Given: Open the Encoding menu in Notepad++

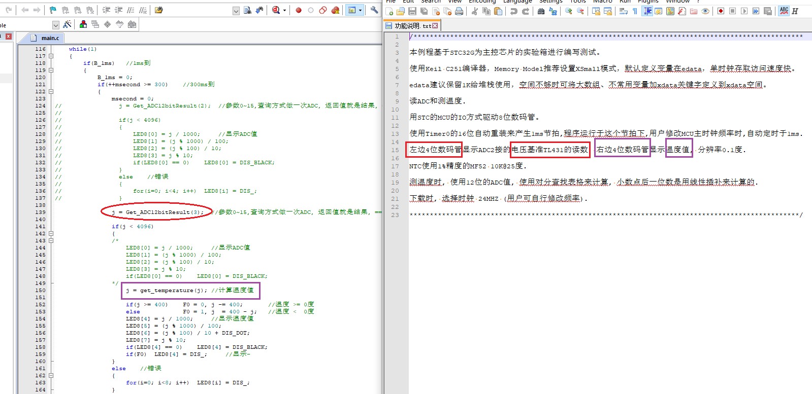Looking at the screenshot, I should [x=482, y=2].
